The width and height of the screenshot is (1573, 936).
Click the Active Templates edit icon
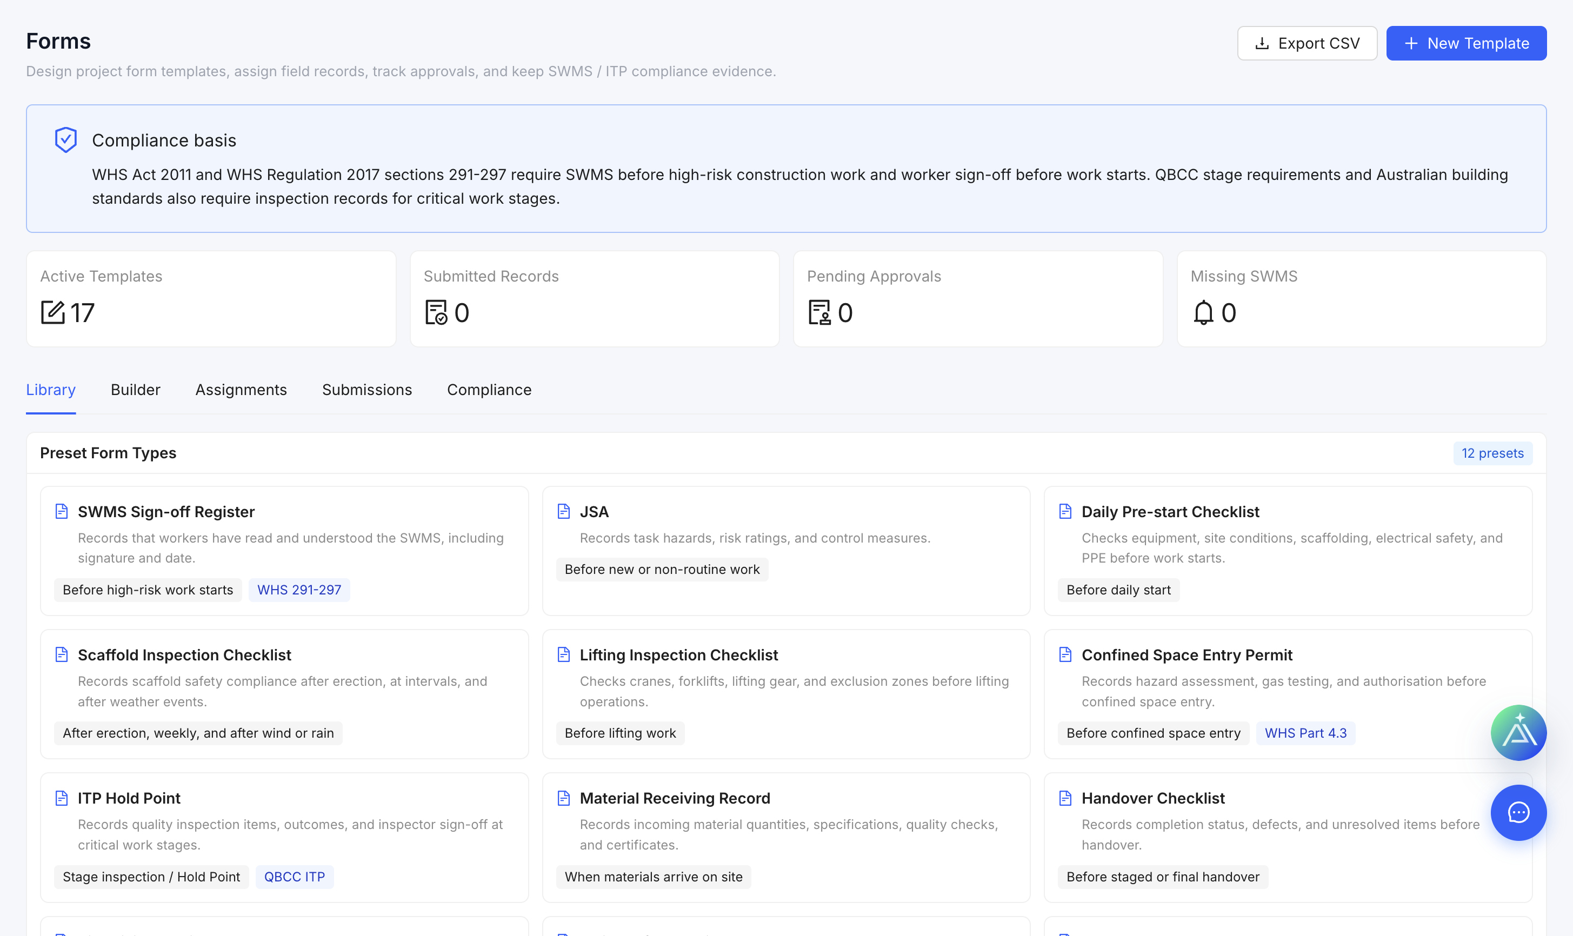pyautogui.click(x=53, y=312)
